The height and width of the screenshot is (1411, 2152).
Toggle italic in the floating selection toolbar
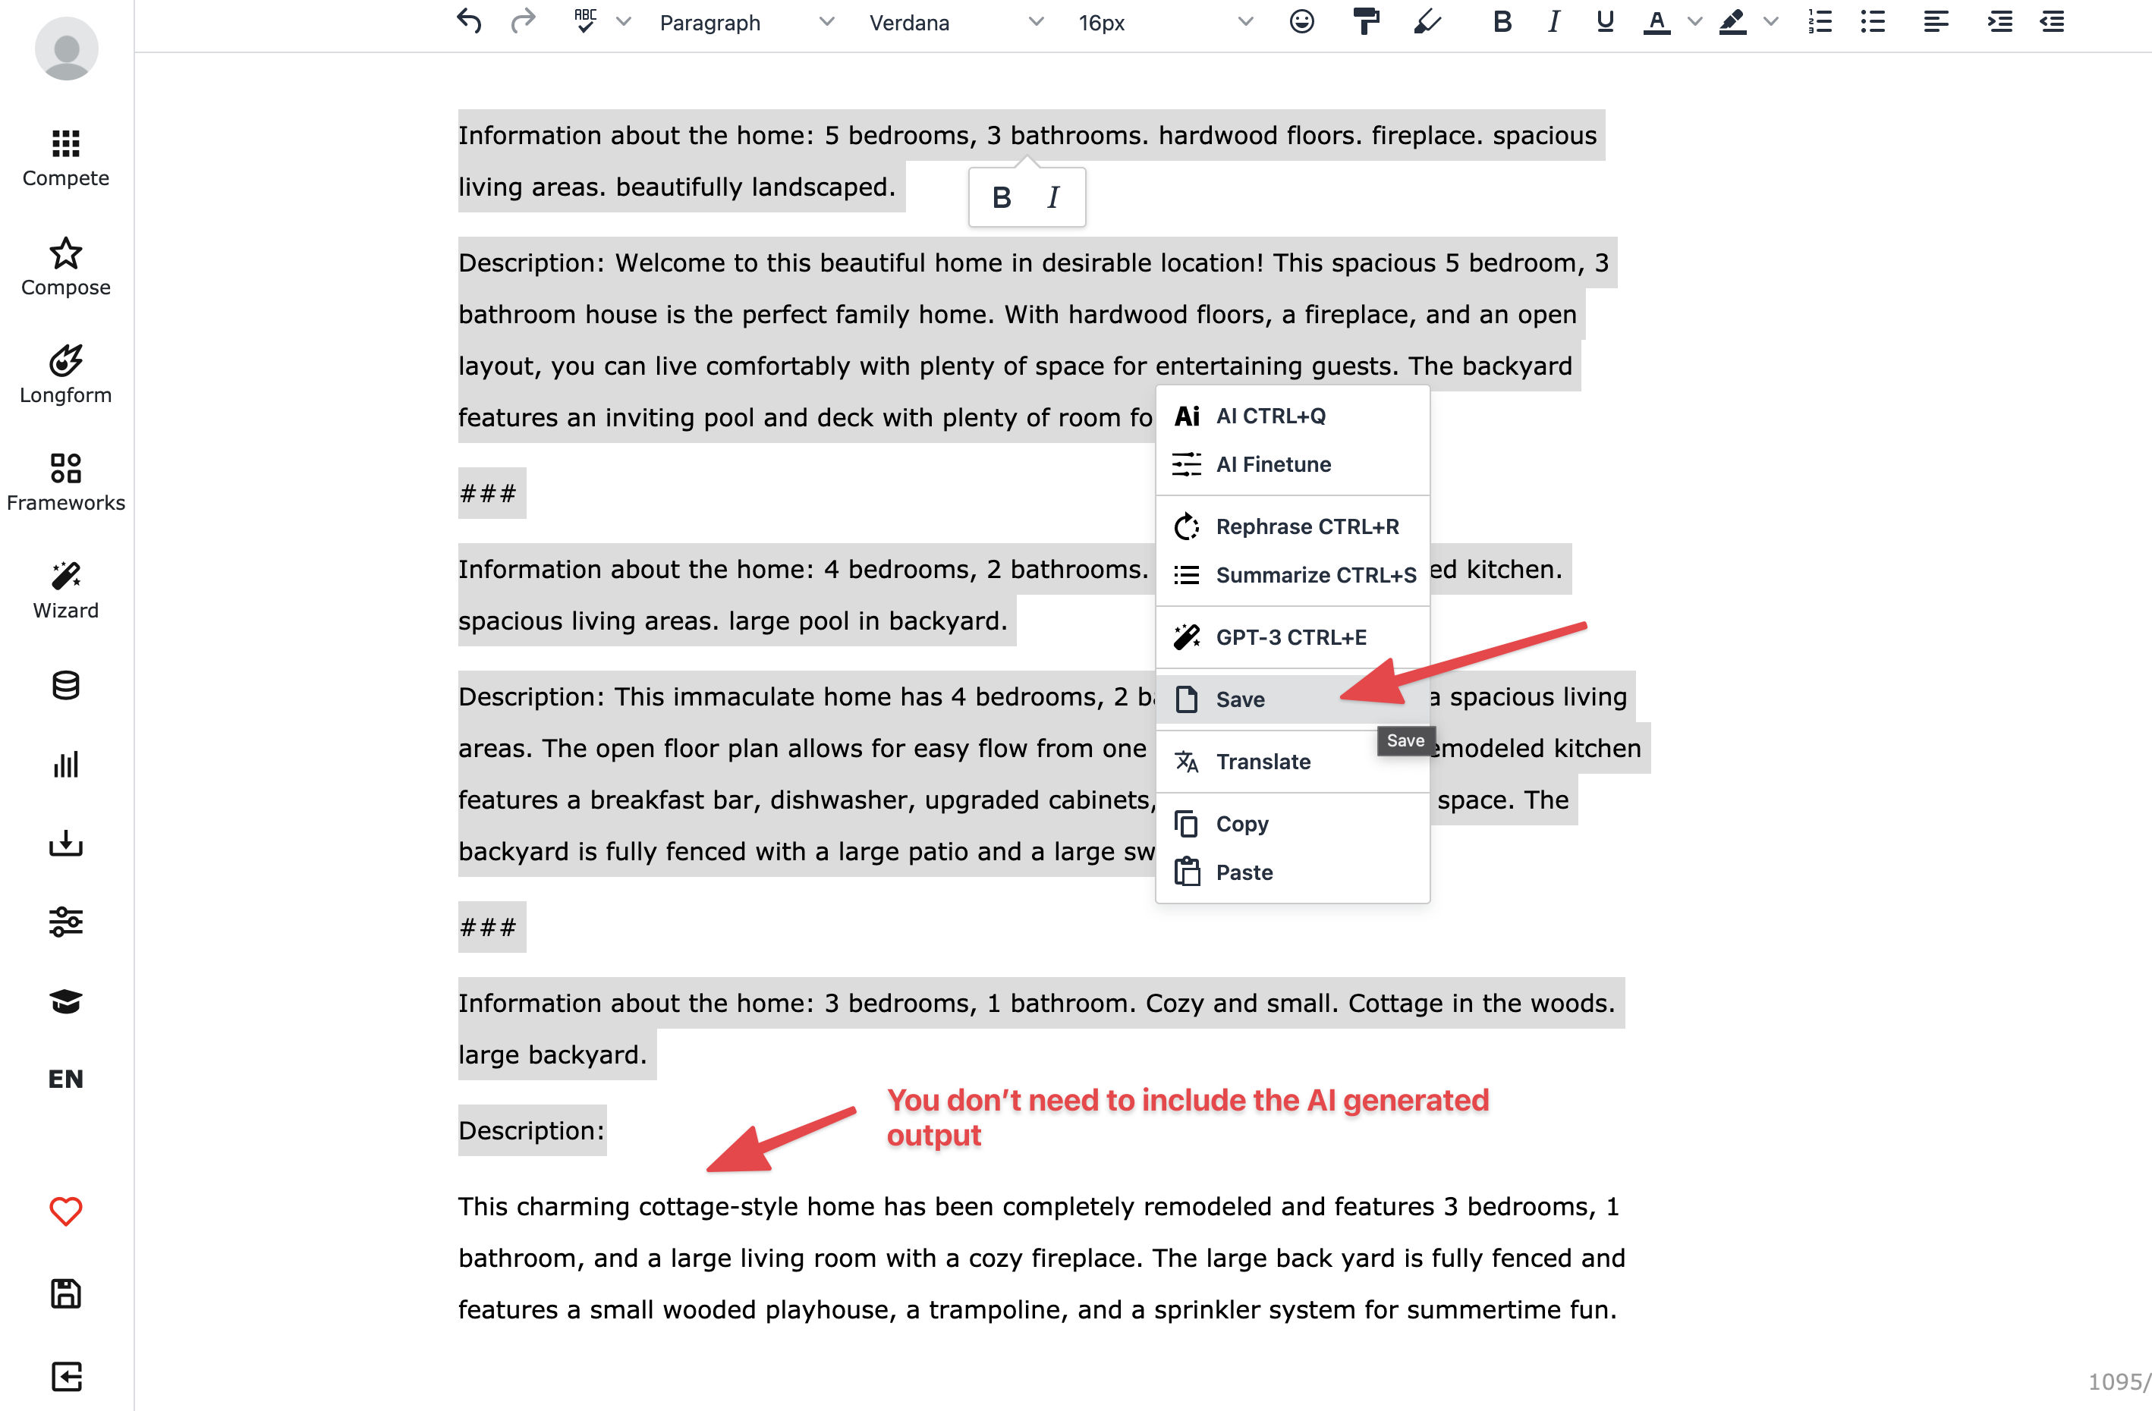tap(1052, 197)
